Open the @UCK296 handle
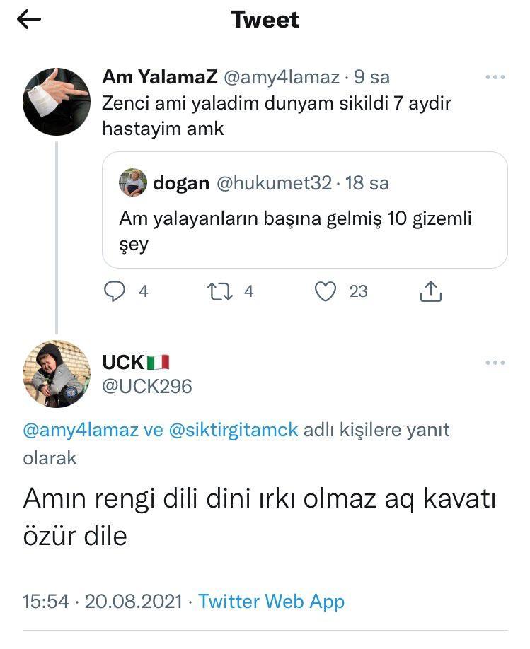Image resolution: width=530 pixels, height=649 pixels. point(147,386)
